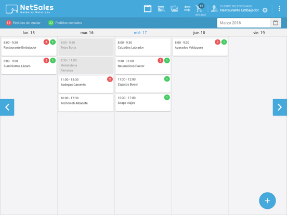Open the Xcape viajes appointment card
The width and height of the screenshot is (287, 215).
pos(143,102)
